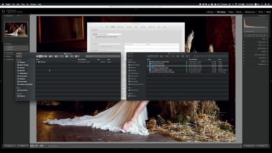Image resolution: width=272 pixels, height=153 pixels.
Task: Select the Red Eye Correction tool
Action: pyautogui.click(x=253, y=35)
